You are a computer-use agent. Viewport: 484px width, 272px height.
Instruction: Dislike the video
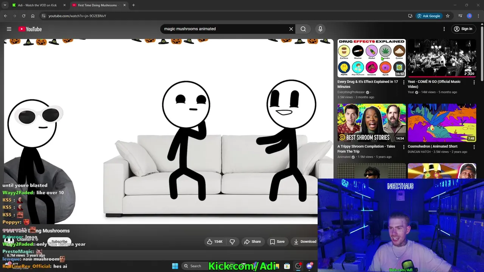pyautogui.click(x=233, y=241)
